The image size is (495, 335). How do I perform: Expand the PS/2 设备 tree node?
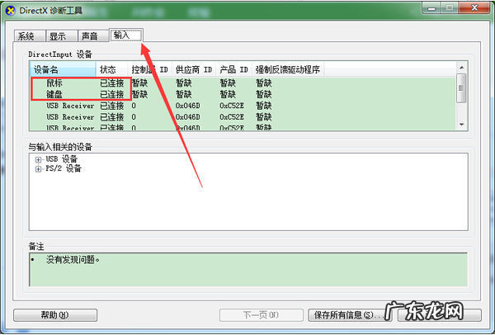click(x=38, y=169)
